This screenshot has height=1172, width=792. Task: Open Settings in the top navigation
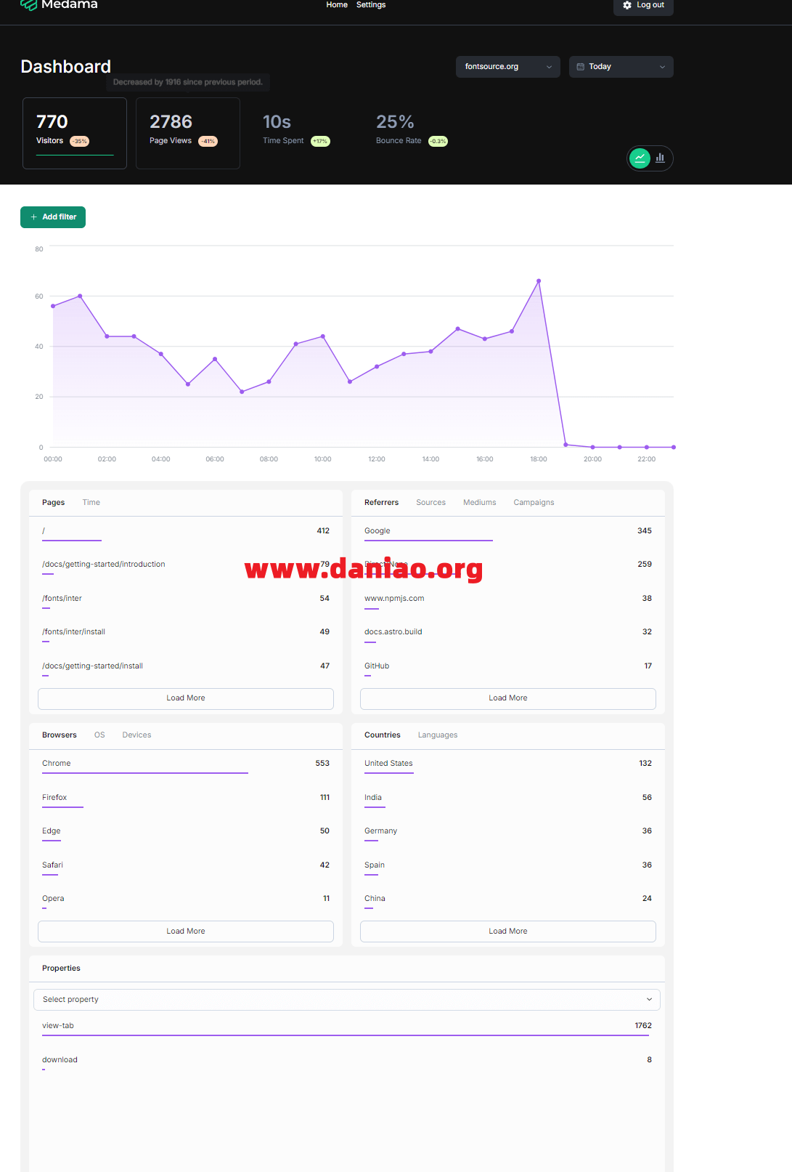coord(370,5)
